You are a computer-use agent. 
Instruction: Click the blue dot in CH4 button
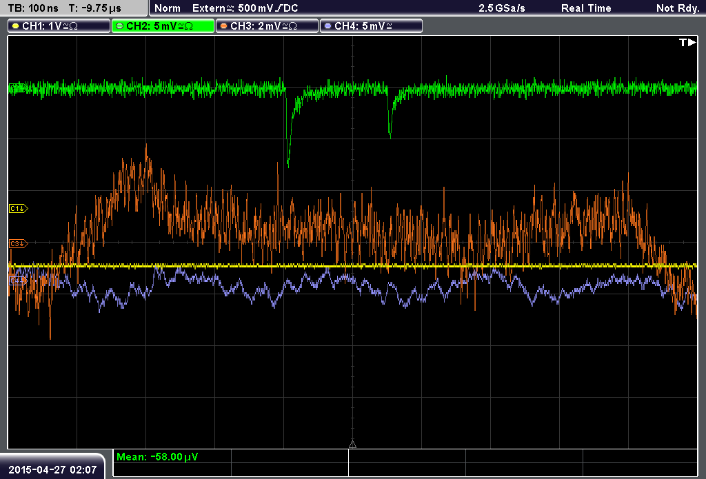327,26
